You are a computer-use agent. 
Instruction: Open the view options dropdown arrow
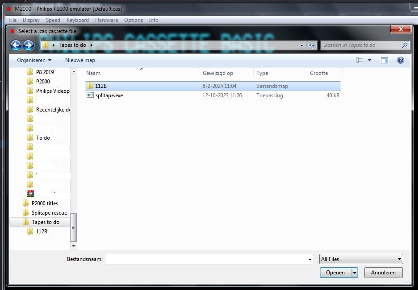pyautogui.click(x=369, y=60)
